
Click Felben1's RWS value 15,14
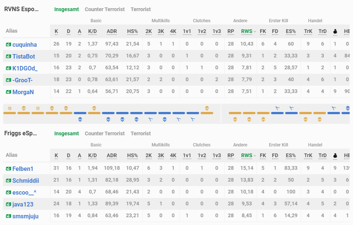(247, 168)
